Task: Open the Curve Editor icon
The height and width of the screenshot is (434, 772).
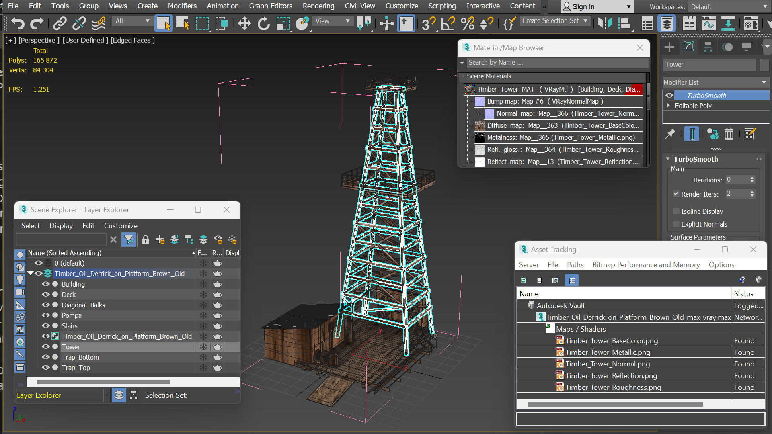Action: [708, 23]
